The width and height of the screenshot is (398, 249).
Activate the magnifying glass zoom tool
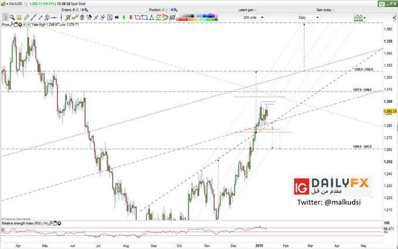click(12, 18)
